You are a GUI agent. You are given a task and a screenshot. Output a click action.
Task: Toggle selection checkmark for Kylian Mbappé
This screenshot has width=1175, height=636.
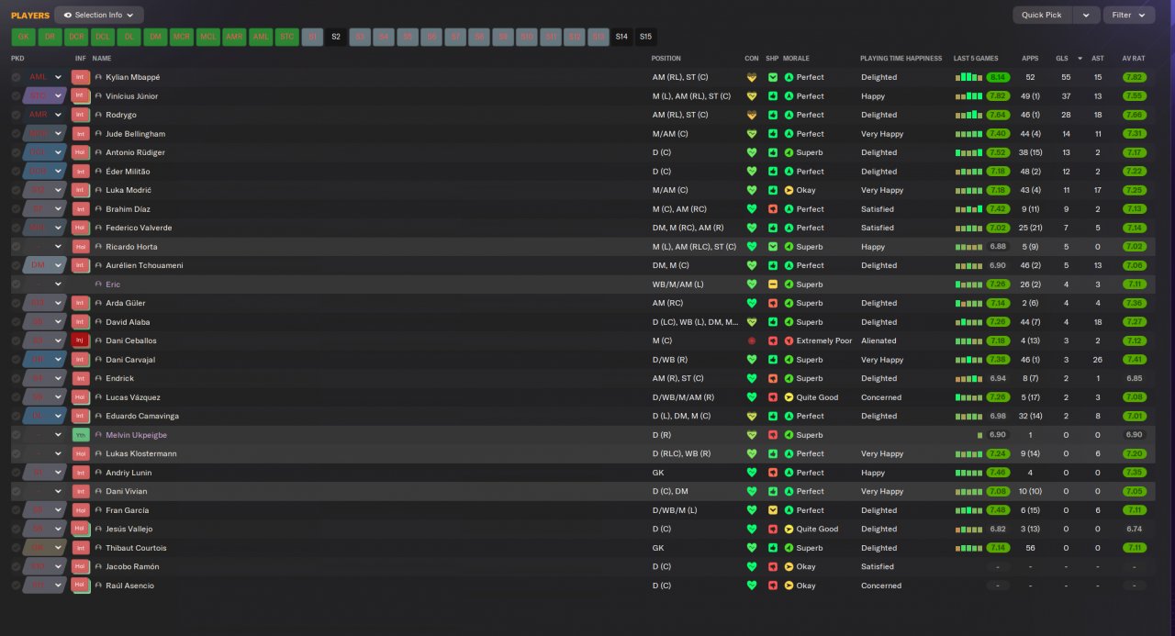17,77
